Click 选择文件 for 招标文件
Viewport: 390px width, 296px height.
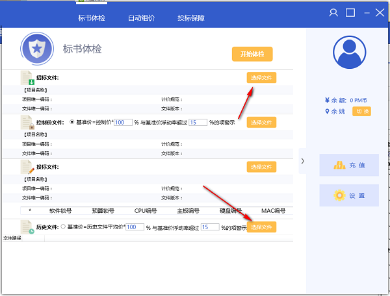[x=261, y=77]
